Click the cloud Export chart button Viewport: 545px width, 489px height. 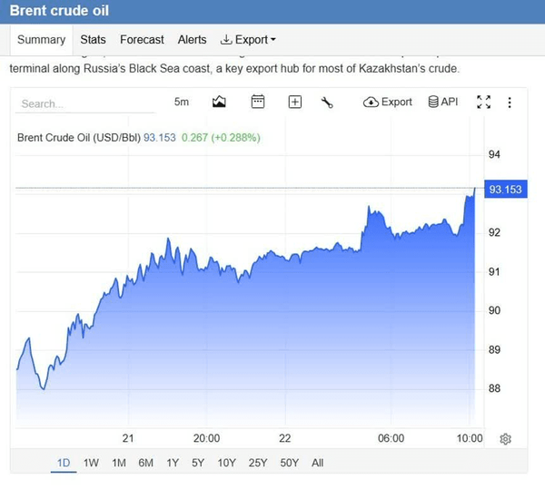coord(388,102)
